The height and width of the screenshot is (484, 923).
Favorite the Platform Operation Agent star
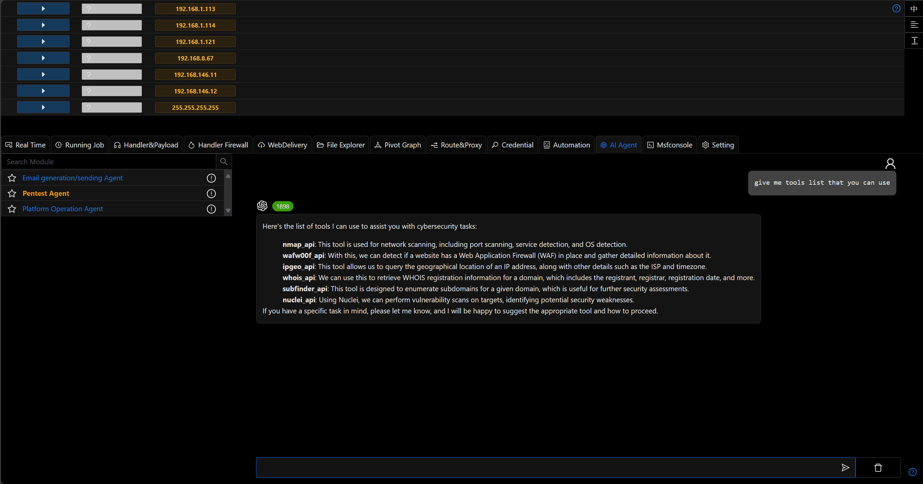(x=12, y=209)
